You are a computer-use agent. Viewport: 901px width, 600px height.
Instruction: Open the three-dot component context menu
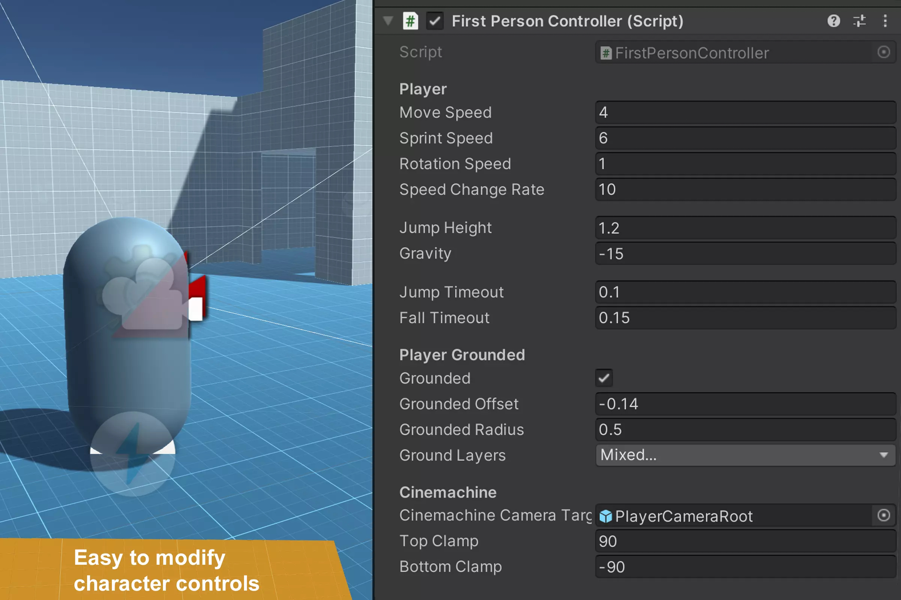coord(885,21)
